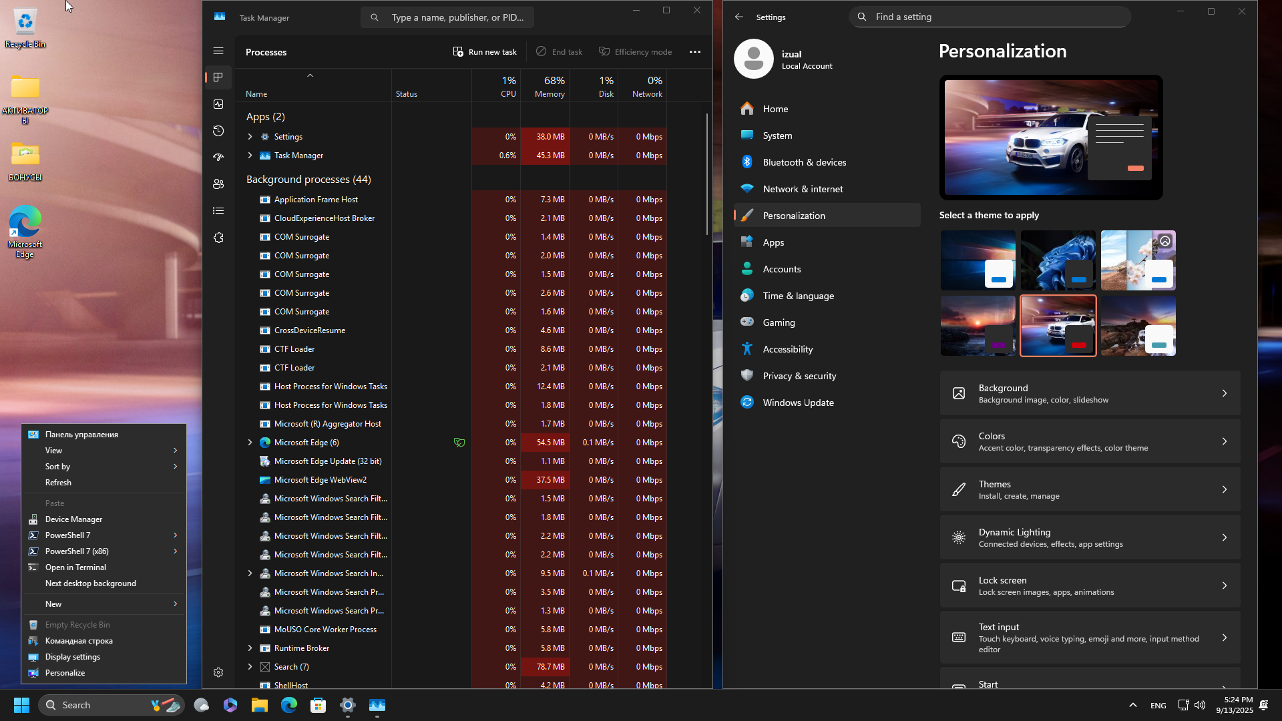Choose Refresh in desktop context menu
This screenshot has height=721, width=1282.
coord(103,483)
